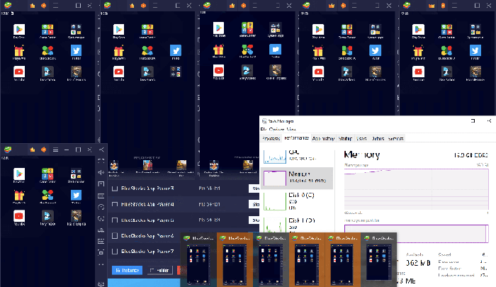
Task: Click orange hexagon icon in leftmost top window title bar
Action: click(44, 6)
